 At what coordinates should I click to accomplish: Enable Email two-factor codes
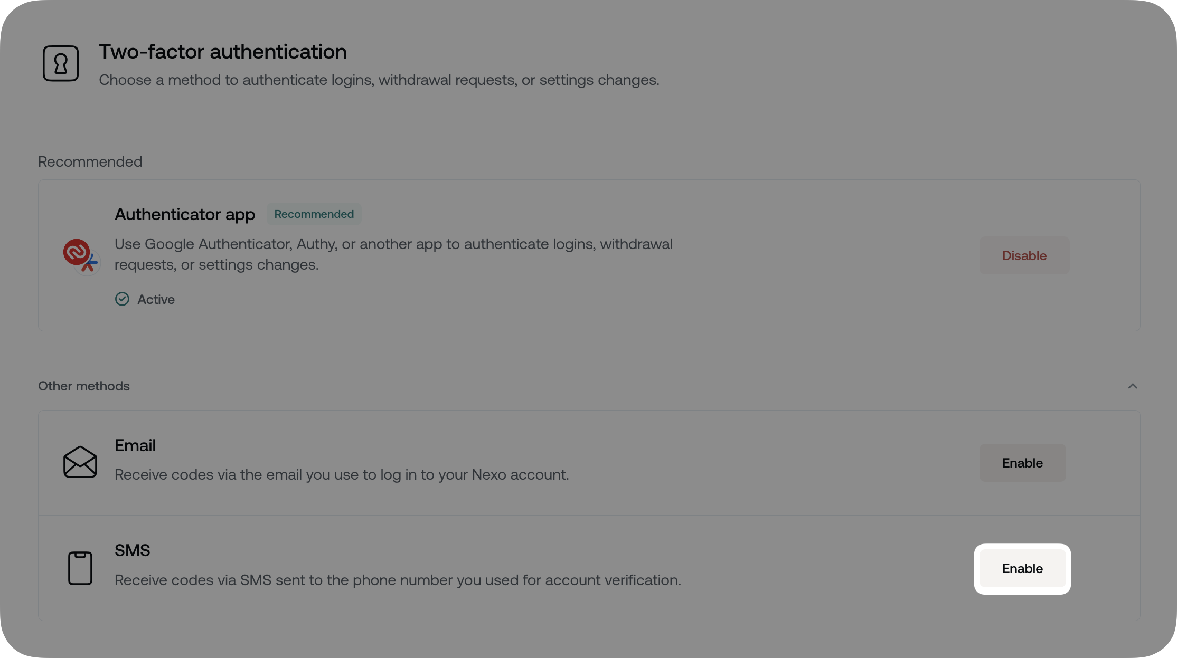(1022, 463)
